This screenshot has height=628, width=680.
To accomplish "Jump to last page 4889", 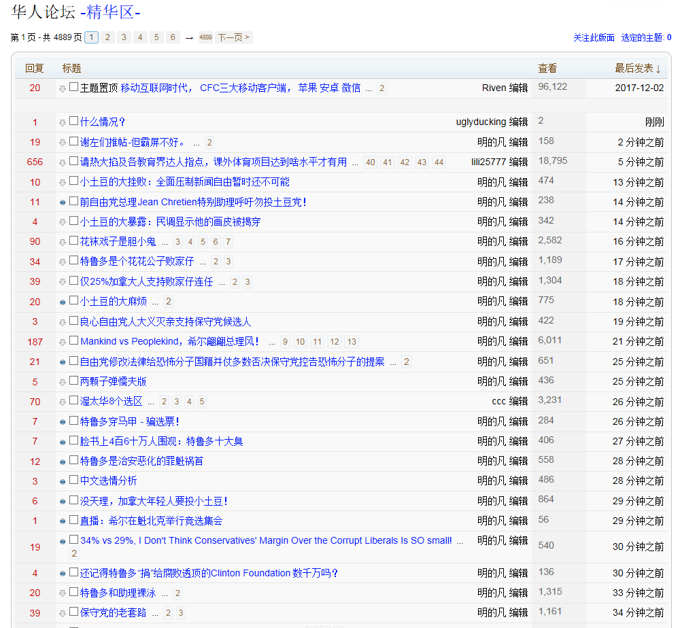I will click(205, 37).
